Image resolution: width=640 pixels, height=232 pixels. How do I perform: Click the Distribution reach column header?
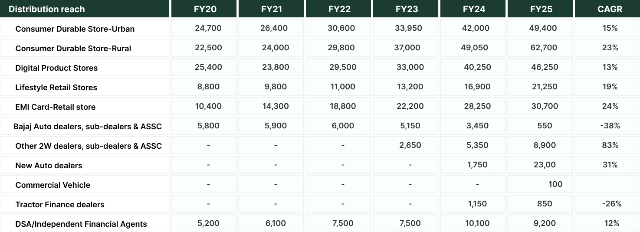47,9
